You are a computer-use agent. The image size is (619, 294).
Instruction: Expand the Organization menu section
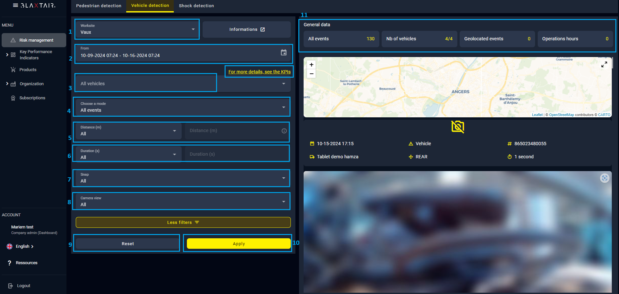click(x=7, y=84)
